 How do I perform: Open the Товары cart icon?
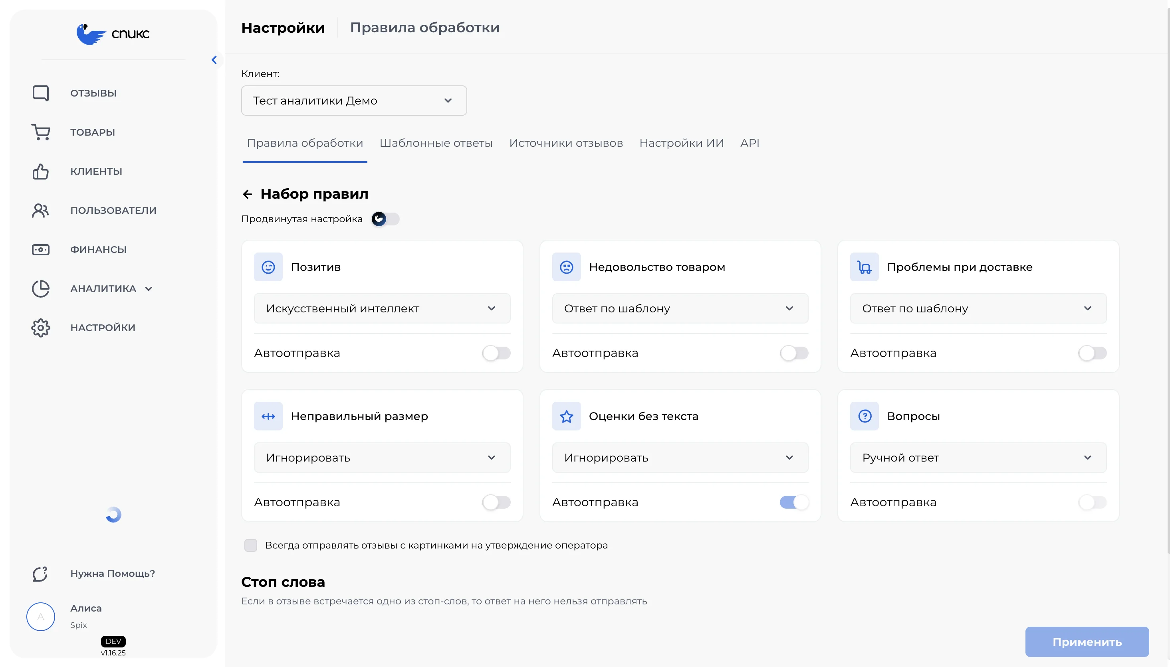(x=41, y=132)
